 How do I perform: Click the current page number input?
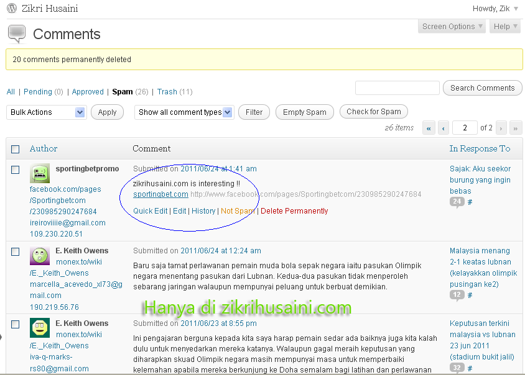[x=465, y=127]
